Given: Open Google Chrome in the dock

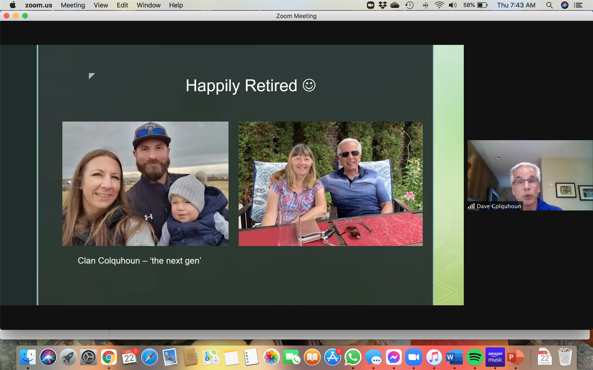Looking at the screenshot, I should [109, 357].
